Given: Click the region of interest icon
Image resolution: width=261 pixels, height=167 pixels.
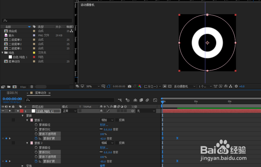Looking at the screenshot, I should [x=165, y=86].
